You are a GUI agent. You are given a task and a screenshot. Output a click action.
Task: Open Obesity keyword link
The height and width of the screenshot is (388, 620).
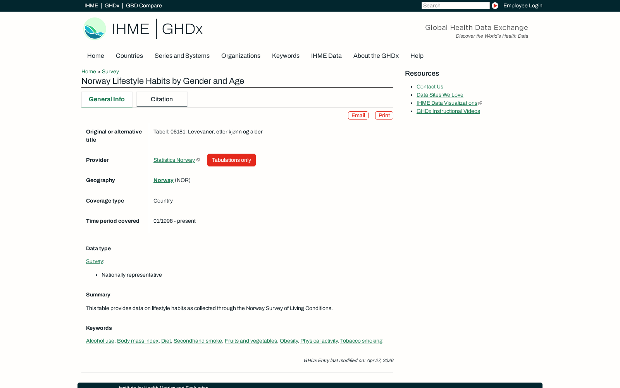point(289,341)
